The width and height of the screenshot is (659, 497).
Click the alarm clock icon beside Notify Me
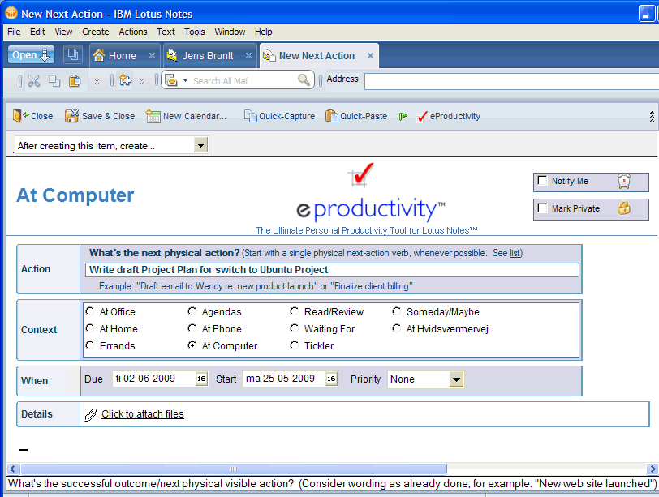(x=624, y=182)
